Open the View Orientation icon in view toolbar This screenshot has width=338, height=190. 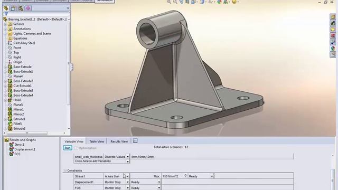pyautogui.click(x=193, y=2)
